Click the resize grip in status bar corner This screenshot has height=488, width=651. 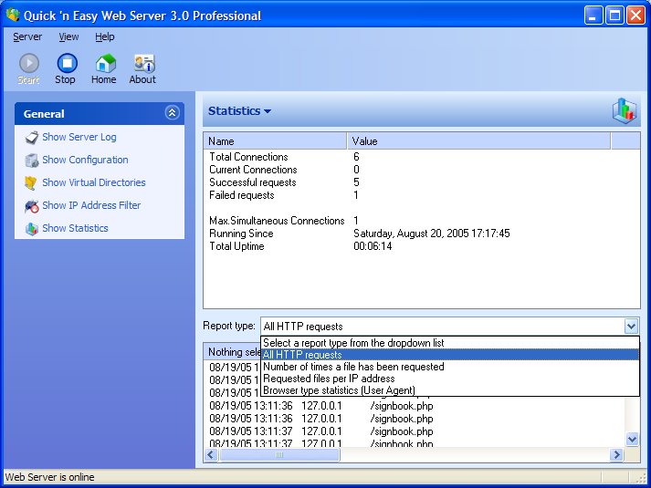[642, 478]
